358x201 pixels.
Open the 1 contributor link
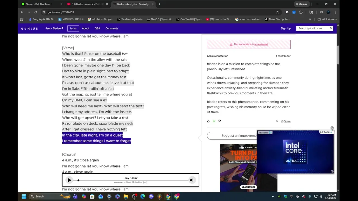[283, 56]
